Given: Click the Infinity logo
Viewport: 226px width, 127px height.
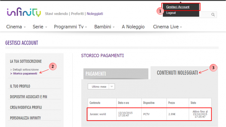Looking at the screenshot, I should [x=24, y=12].
